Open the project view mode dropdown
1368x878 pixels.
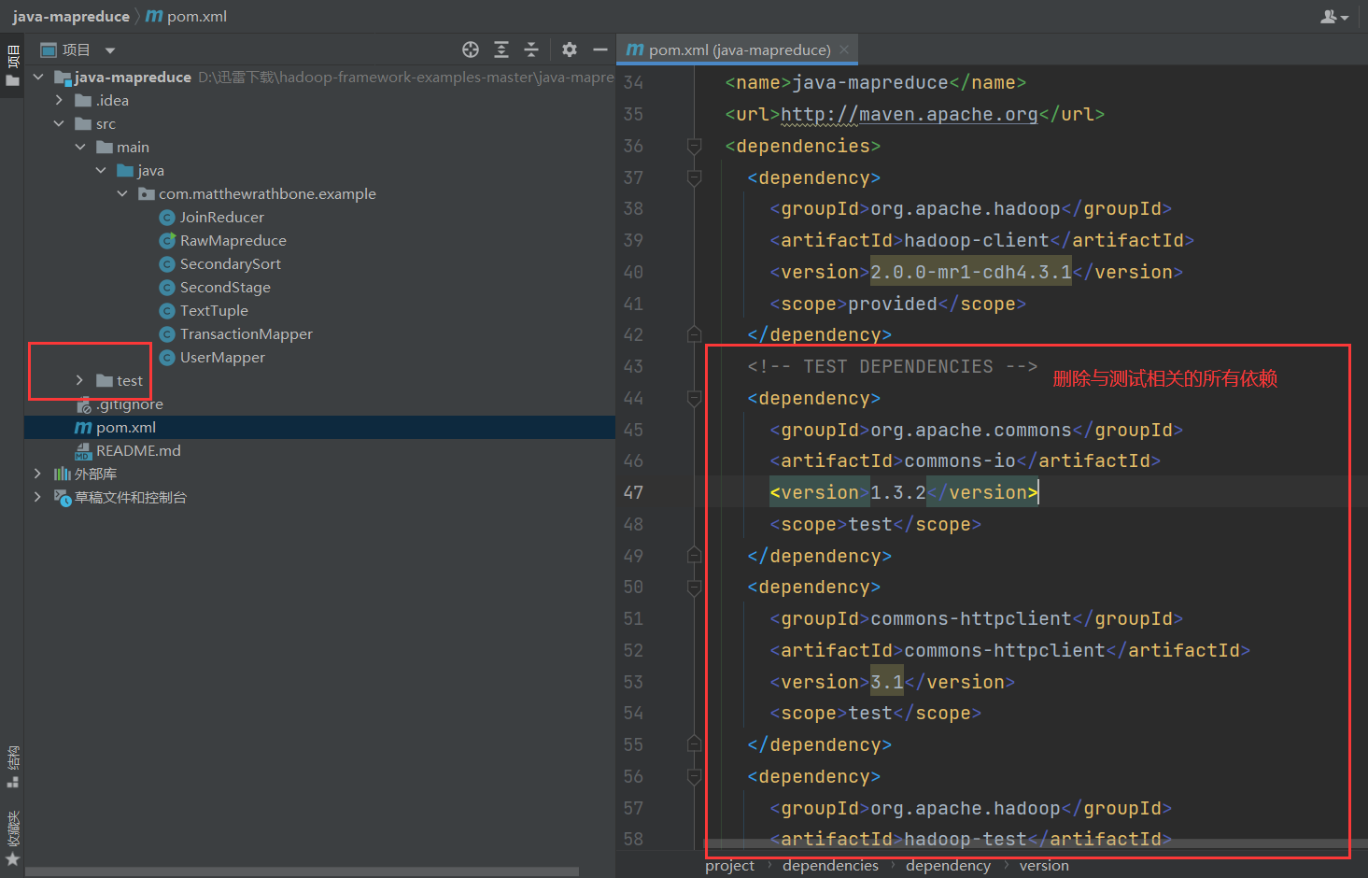[110, 50]
